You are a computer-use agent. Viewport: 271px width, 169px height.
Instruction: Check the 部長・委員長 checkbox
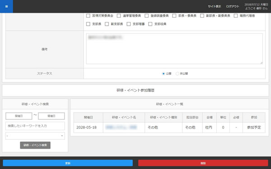pos(174,16)
